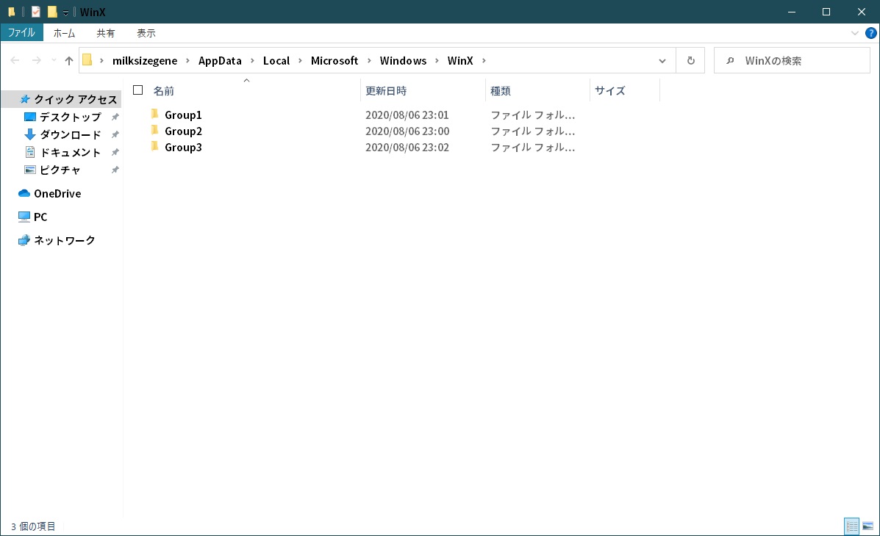880x536 pixels.
Task: Select the Group1 folder name
Action: click(x=183, y=115)
